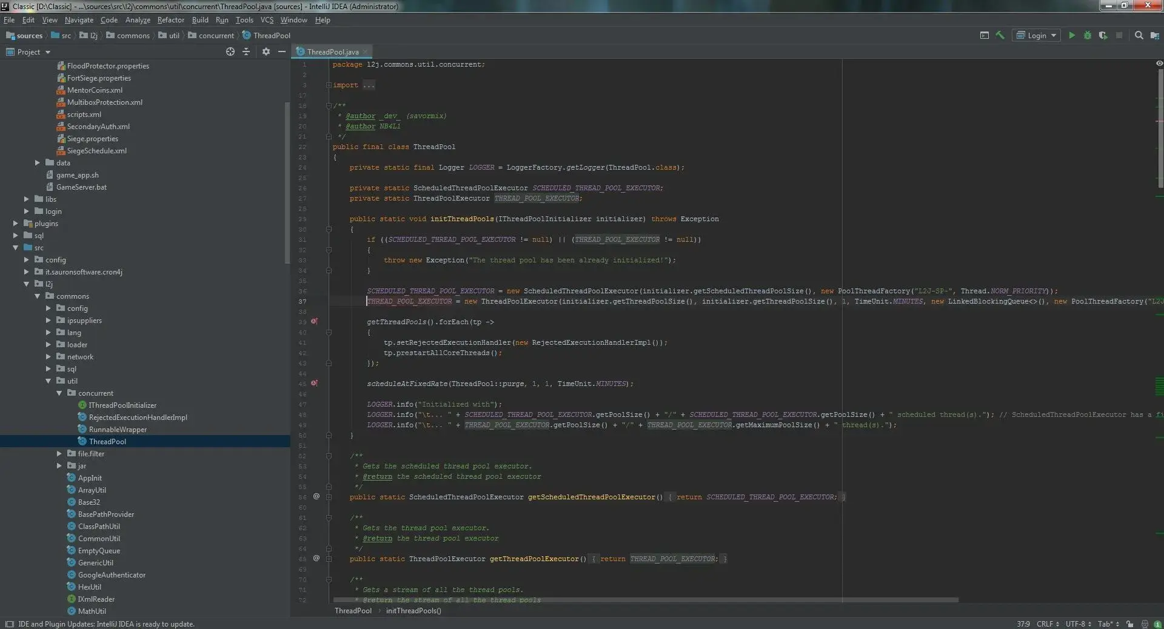This screenshot has width=1164, height=629.
Task: Open the run anything terminal icon
Action: point(984,35)
